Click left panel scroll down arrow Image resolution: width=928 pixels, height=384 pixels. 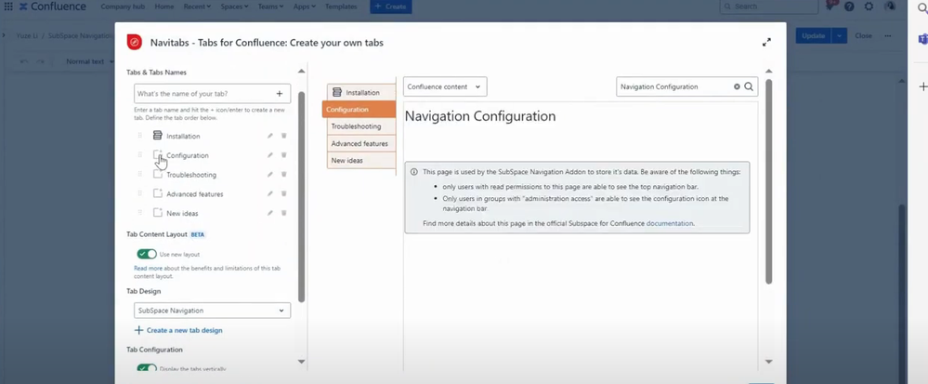[x=301, y=362]
